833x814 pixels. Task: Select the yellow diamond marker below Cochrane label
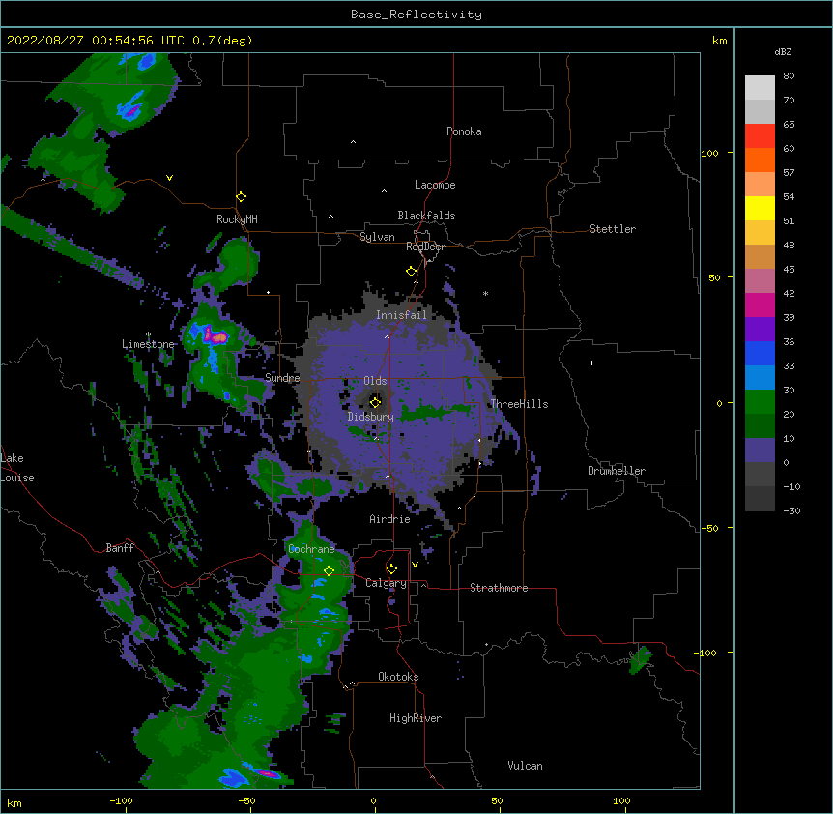pos(329,570)
